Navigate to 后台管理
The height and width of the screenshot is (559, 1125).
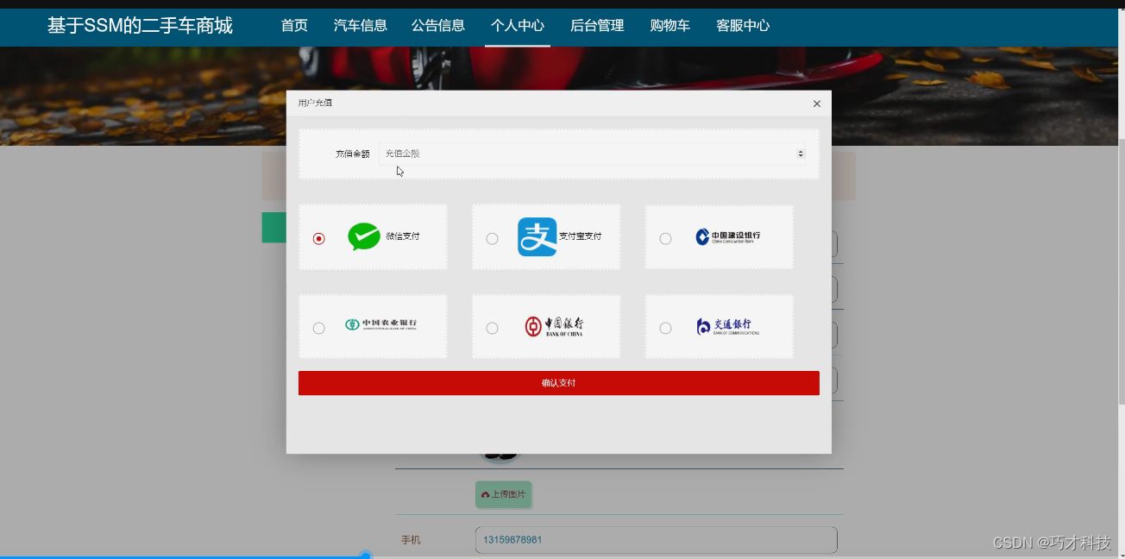pos(597,26)
